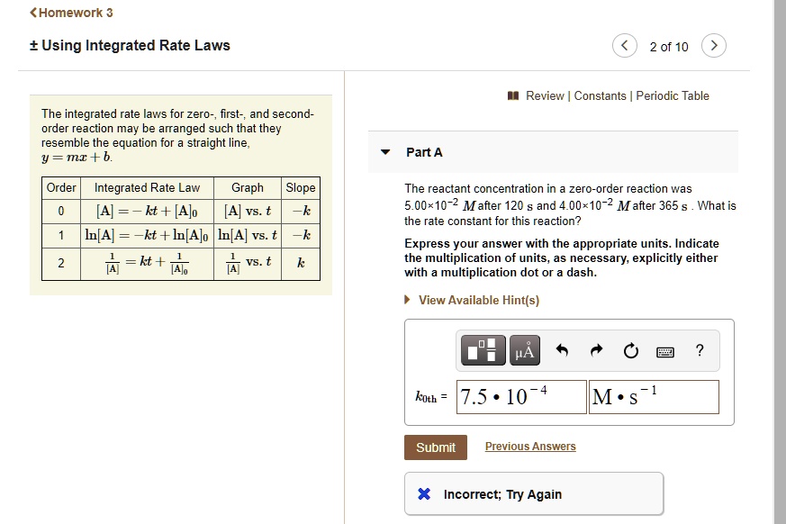The height and width of the screenshot is (524, 786).
Task: Open equation editor help via question mark
Action: [701, 350]
